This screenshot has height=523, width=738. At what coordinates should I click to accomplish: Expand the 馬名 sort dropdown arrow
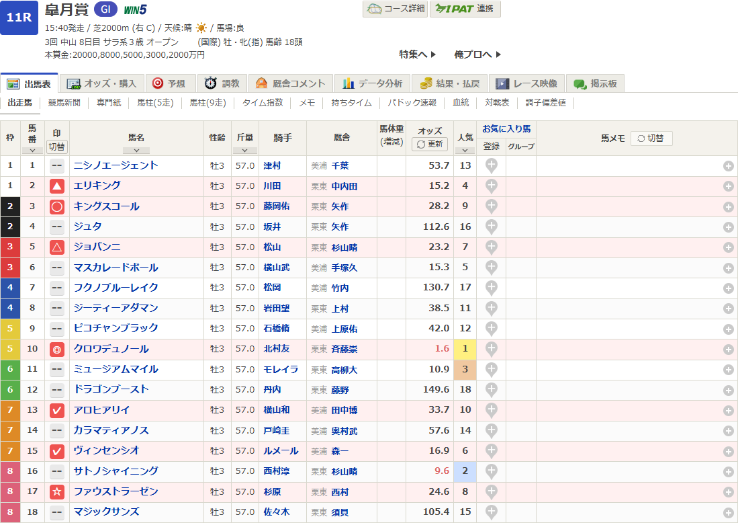click(x=136, y=151)
